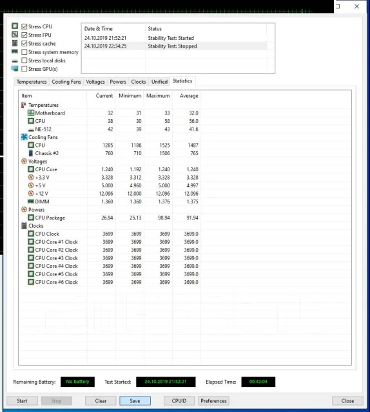The width and height of the screenshot is (370, 412).
Task: Click the monitor icon beside Stress GPU(s)
Action: coord(15,69)
